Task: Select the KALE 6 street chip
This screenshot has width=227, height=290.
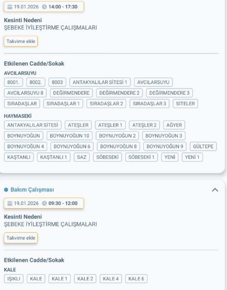Action: point(136,279)
